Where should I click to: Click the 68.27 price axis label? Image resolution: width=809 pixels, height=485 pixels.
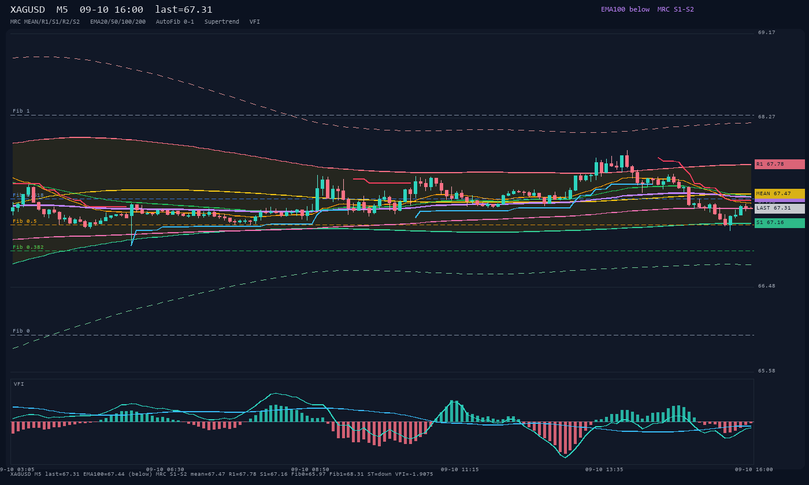click(767, 117)
